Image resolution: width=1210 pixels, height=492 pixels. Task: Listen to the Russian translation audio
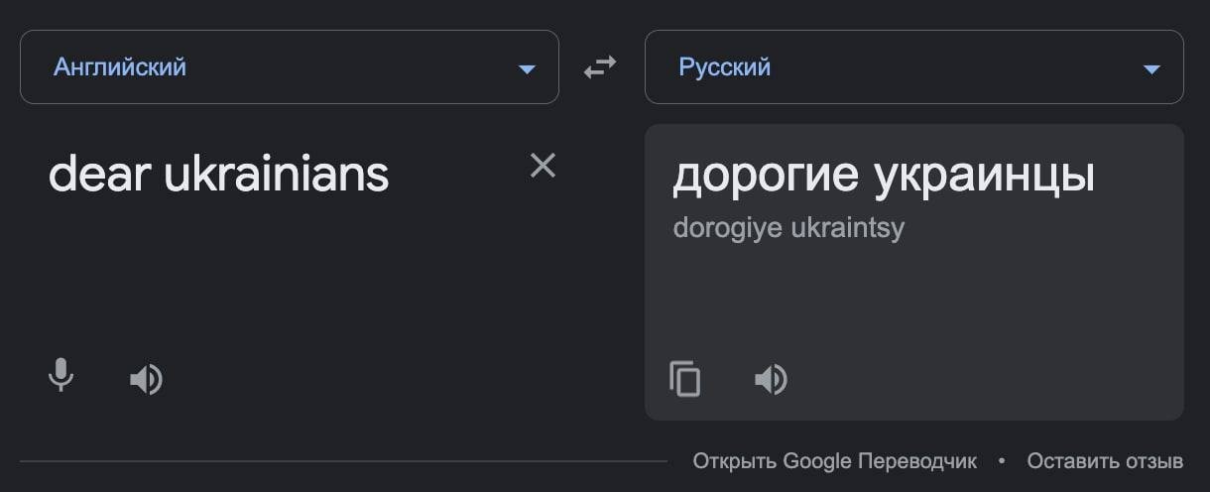(x=771, y=379)
